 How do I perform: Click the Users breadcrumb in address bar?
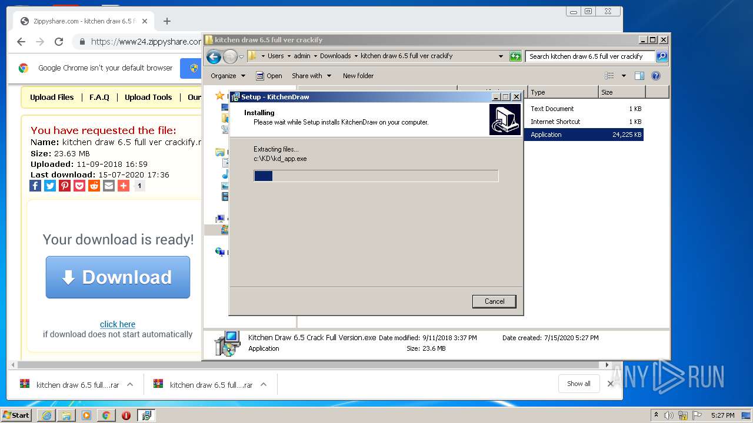pyautogui.click(x=275, y=56)
